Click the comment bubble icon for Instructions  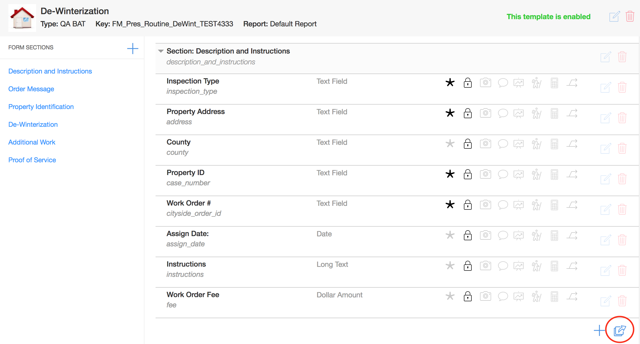coord(503,266)
